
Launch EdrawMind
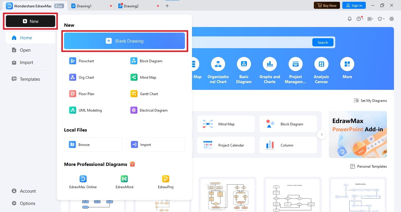point(124,182)
